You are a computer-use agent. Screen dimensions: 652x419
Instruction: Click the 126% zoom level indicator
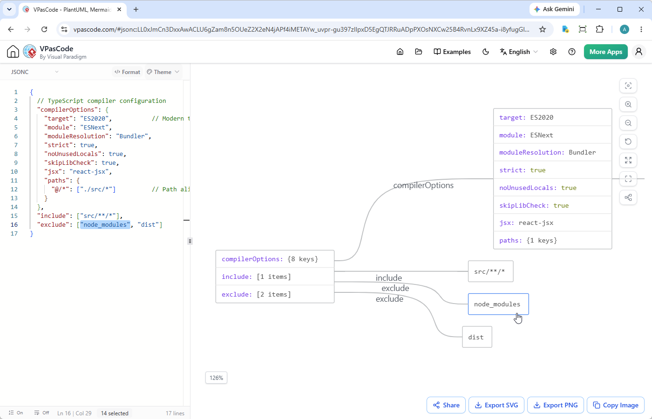pyautogui.click(x=216, y=378)
